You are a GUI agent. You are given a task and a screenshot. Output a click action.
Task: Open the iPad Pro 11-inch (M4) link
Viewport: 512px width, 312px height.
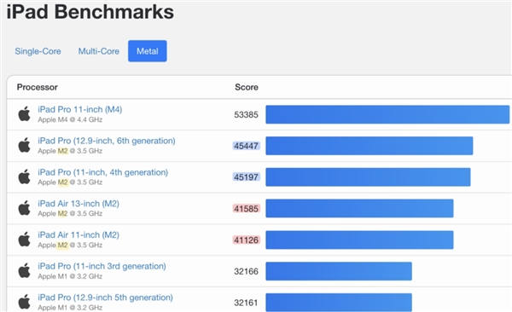click(x=80, y=109)
